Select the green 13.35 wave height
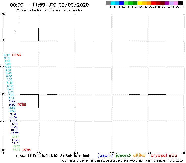This screenshot has height=163, width=186. [x=16, y=146]
